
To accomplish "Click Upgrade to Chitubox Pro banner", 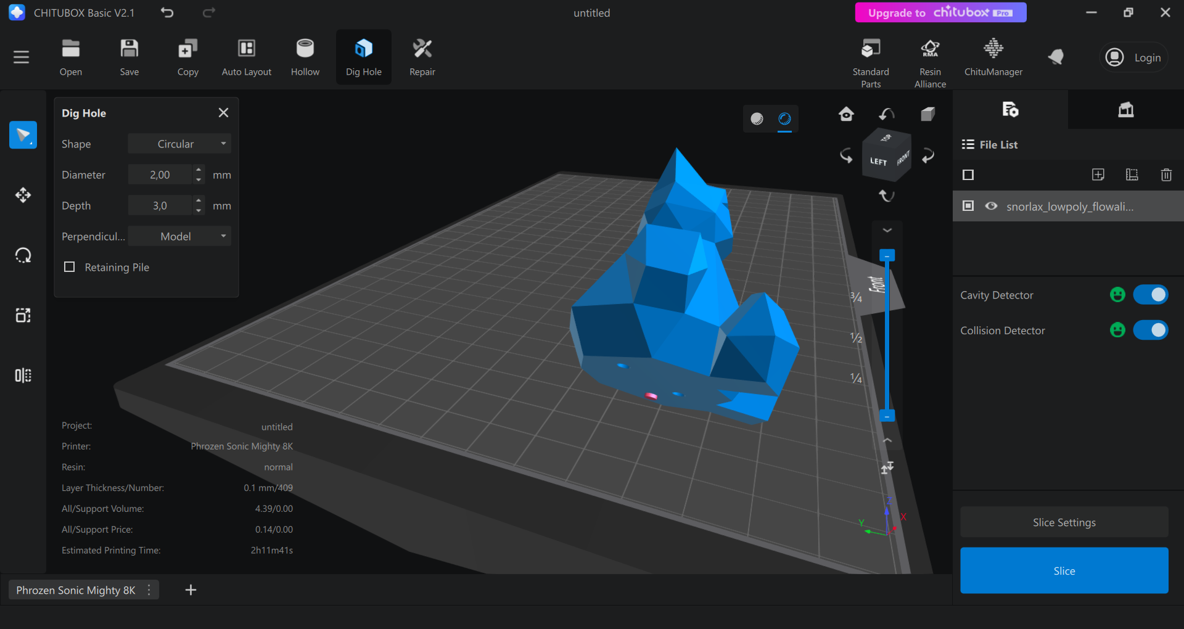I will pyautogui.click(x=941, y=12).
